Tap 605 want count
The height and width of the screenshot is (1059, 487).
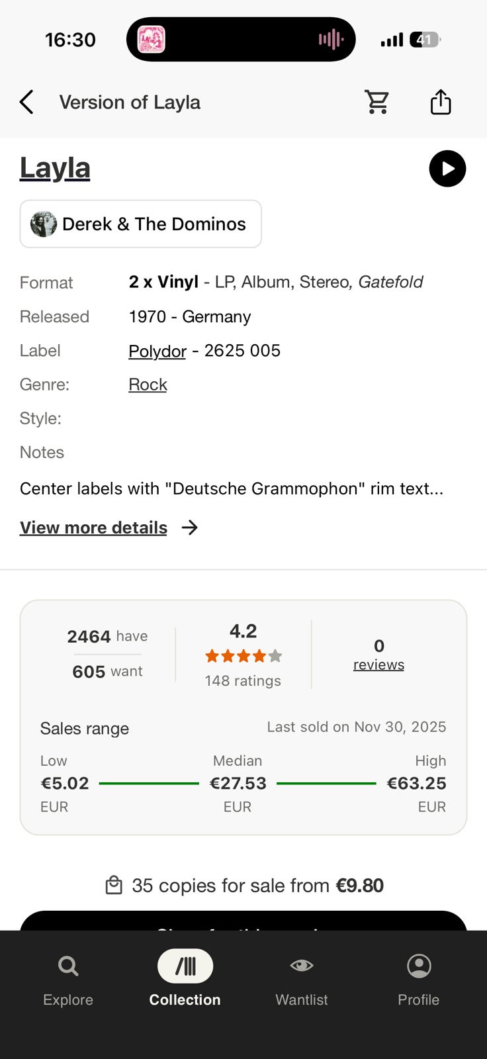[x=107, y=671]
